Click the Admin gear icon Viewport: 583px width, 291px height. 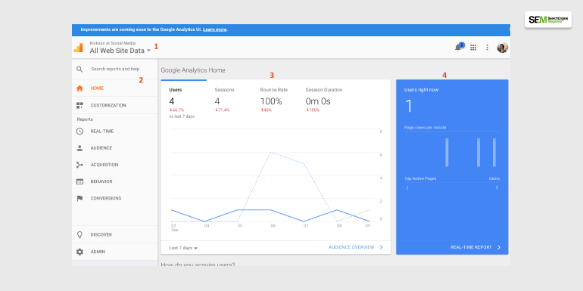(79, 252)
